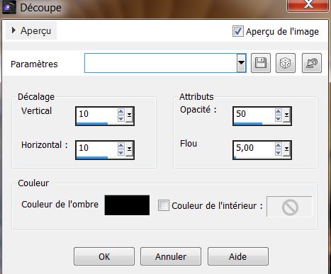331x274 pixels.
Task: Toggle the Aperçu de l'image checkbox
Action: [237, 31]
